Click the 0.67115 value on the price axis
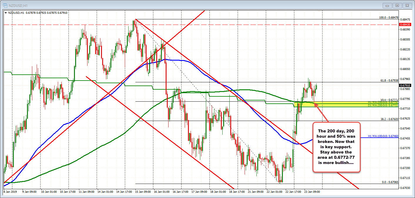The height and width of the screenshot is (198, 415). [x=406, y=178]
